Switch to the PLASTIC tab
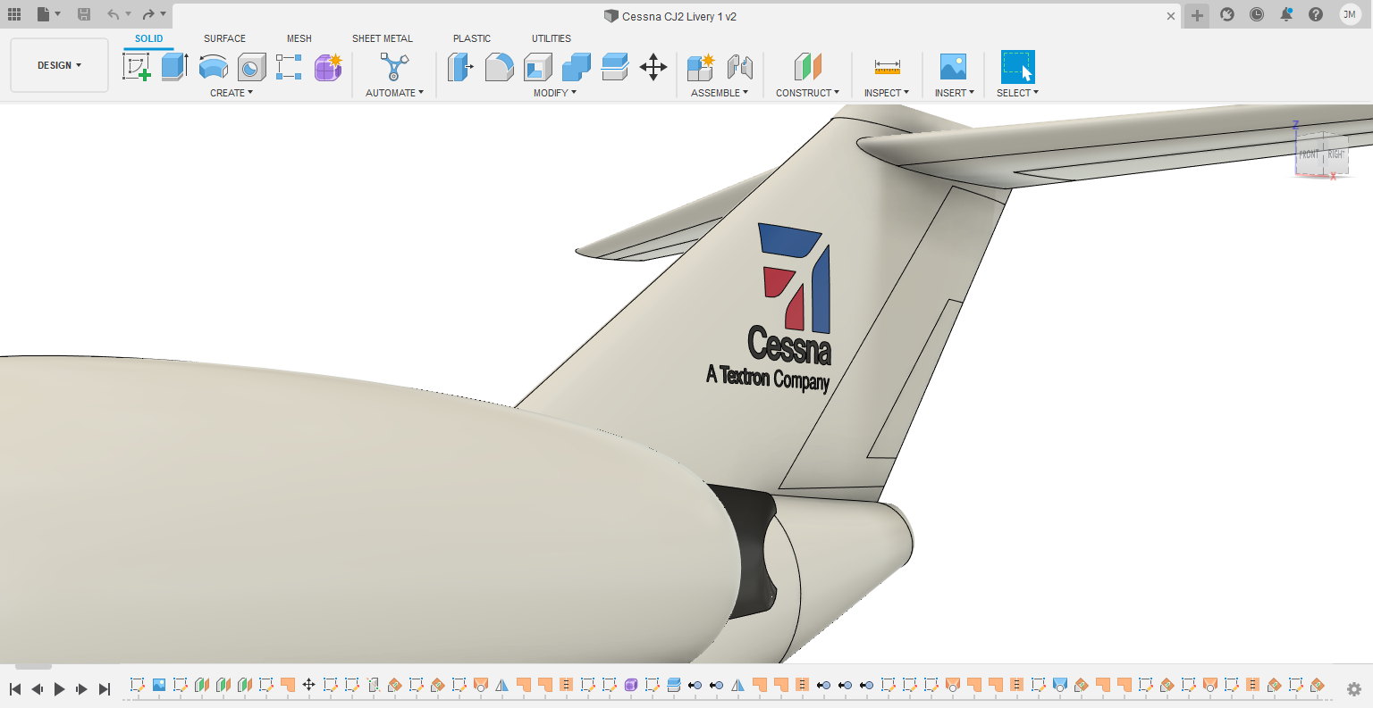Image resolution: width=1373 pixels, height=708 pixels. coord(472,38)
